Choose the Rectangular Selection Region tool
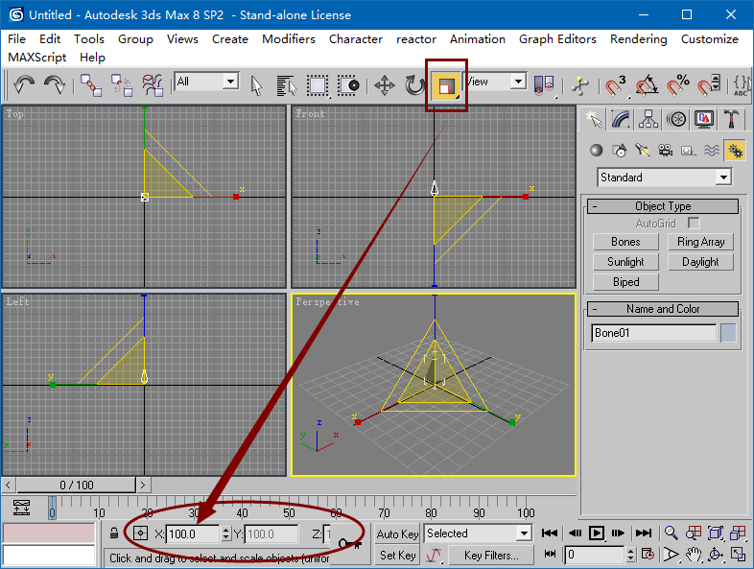Viewport: 754px width, 569px height. click(318, 86)
